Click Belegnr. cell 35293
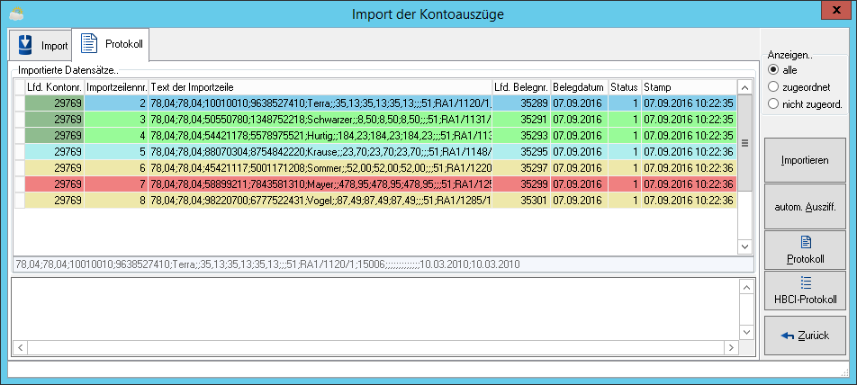Viewport: 857px width, 385px height. (521, 135)
